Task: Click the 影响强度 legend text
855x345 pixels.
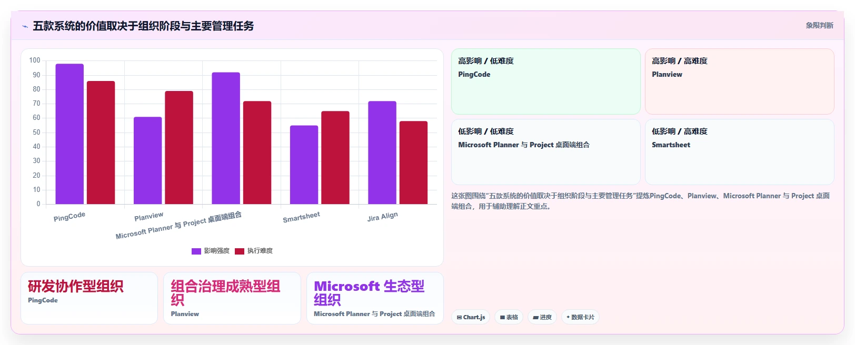Action: tap(217, 251)
